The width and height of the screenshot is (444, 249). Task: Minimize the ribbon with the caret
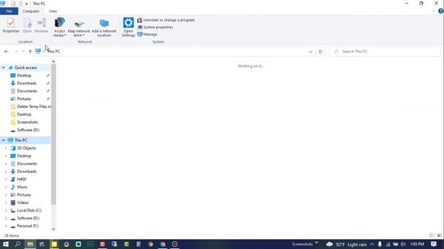click(434, 11)
